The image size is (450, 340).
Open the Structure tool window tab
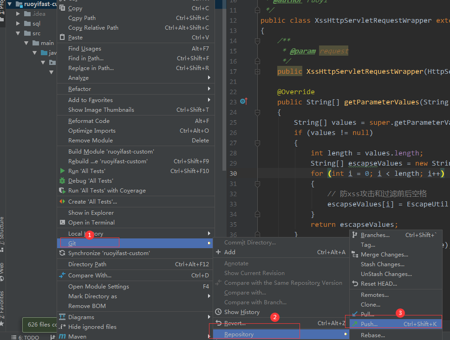tap(2, 234)
